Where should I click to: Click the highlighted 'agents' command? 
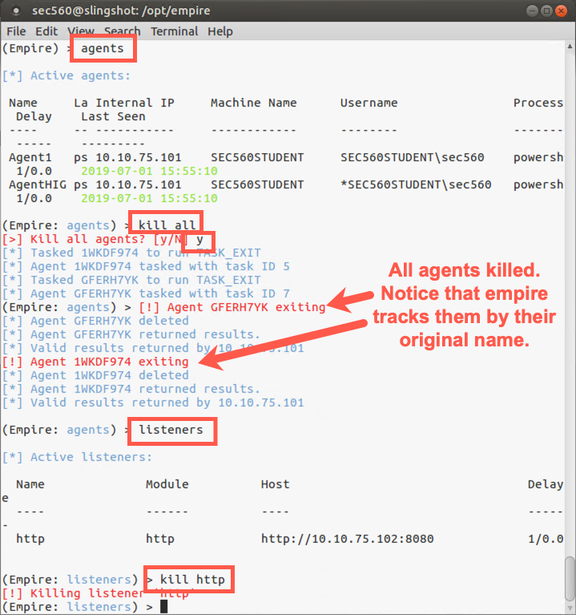(103, 48)
